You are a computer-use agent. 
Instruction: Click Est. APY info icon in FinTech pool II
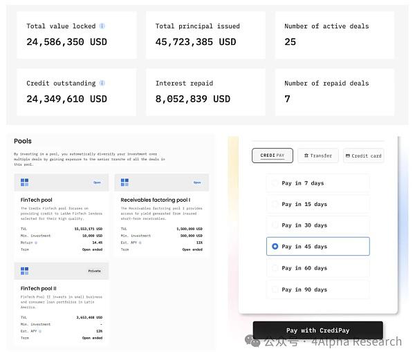[x=39, y=331]
